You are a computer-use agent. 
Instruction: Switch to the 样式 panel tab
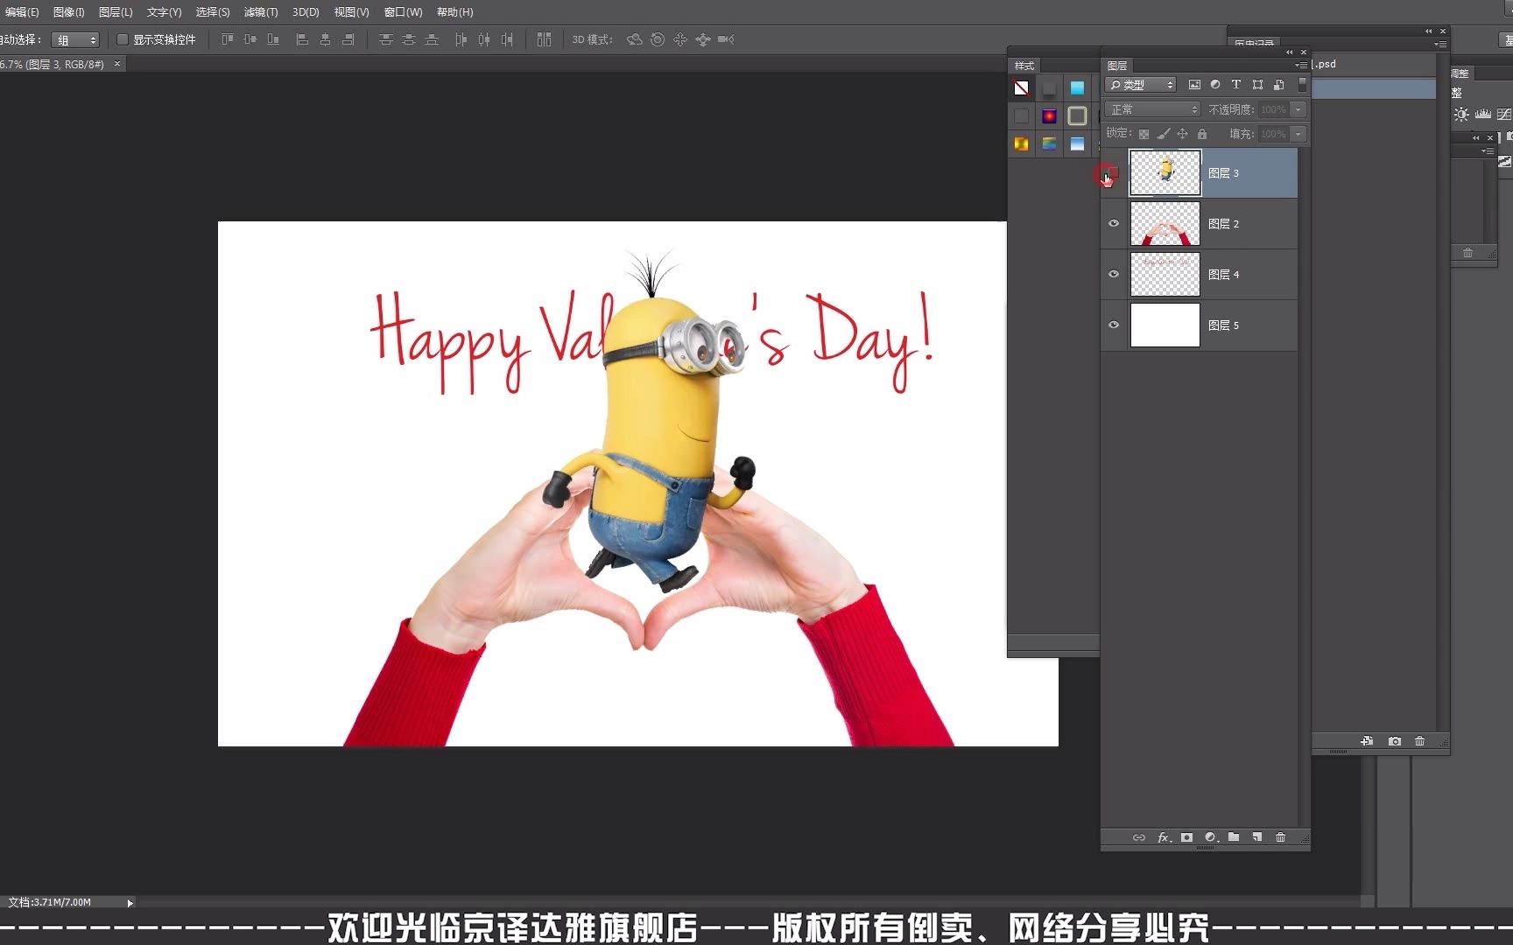pos(1024,66)
